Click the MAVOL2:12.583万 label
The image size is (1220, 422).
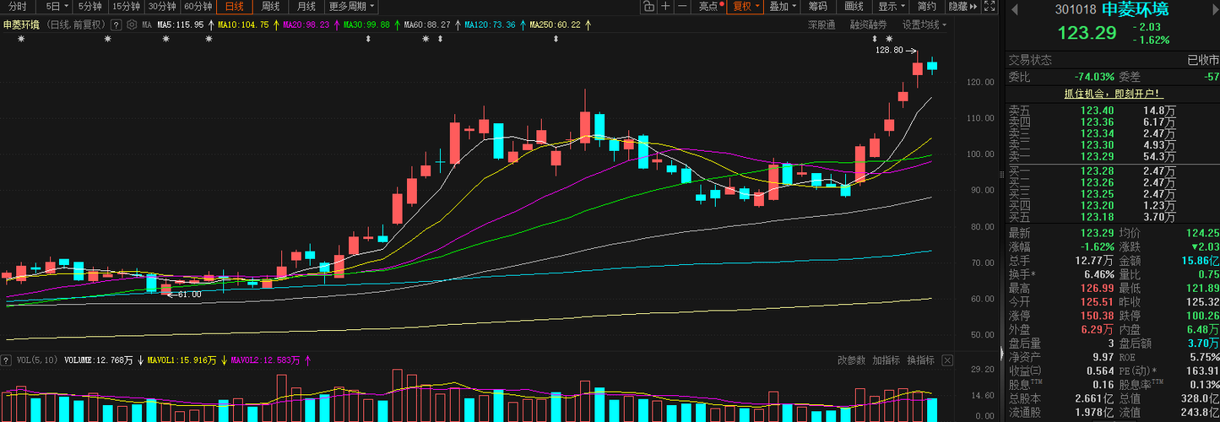coord(265,360)
